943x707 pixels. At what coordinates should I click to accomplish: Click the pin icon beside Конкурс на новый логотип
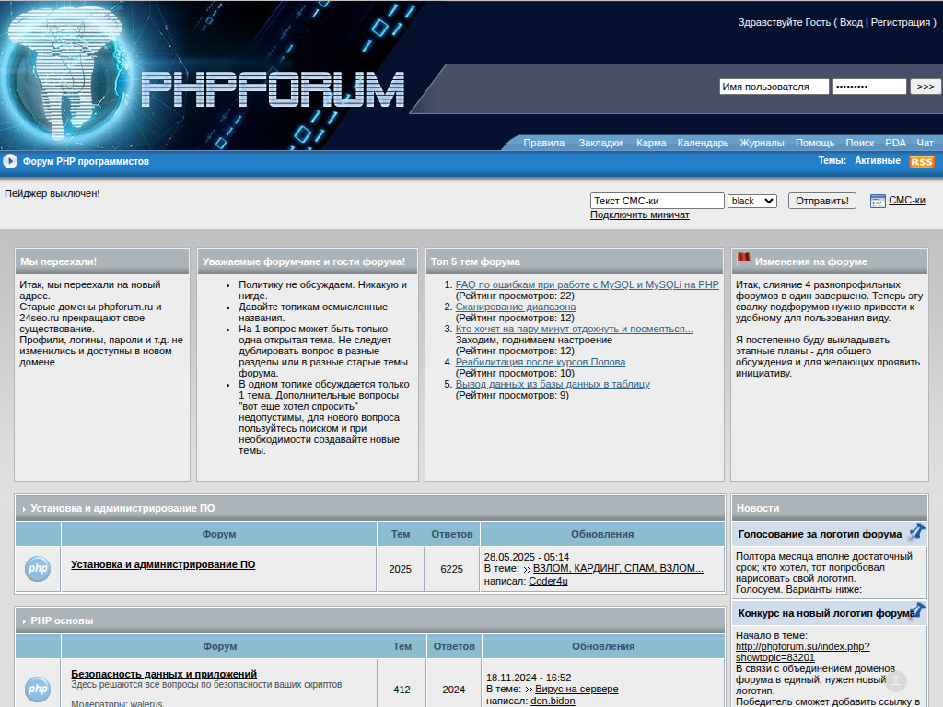click(916, 611)
